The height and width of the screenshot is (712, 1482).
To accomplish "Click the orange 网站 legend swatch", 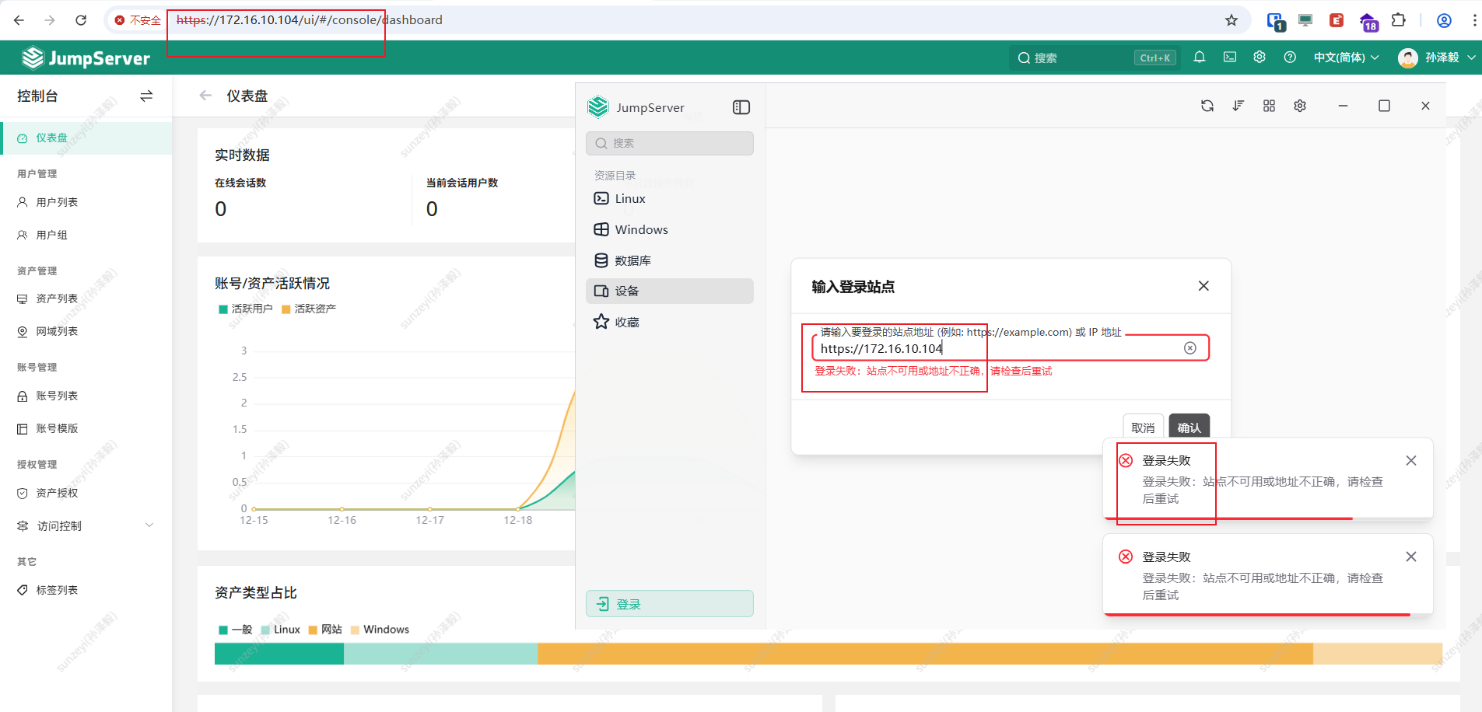I will pos(313,630).
